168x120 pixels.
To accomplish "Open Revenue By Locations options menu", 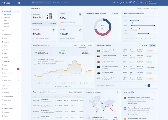I will pos(118,92).
